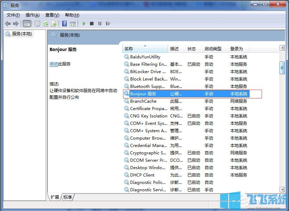Pause the service via the pause icon

click(x=100, y=24)
